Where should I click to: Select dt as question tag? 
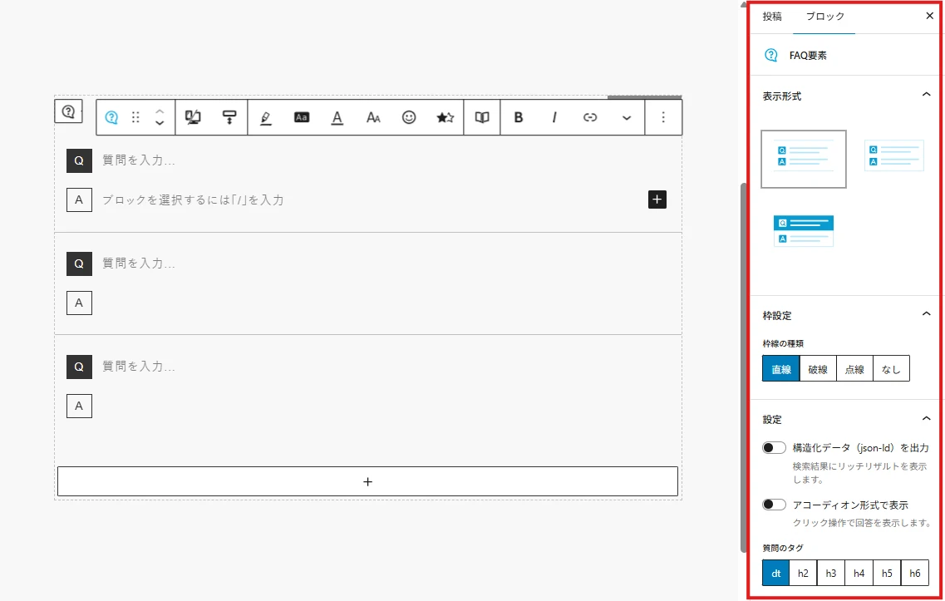776,574
